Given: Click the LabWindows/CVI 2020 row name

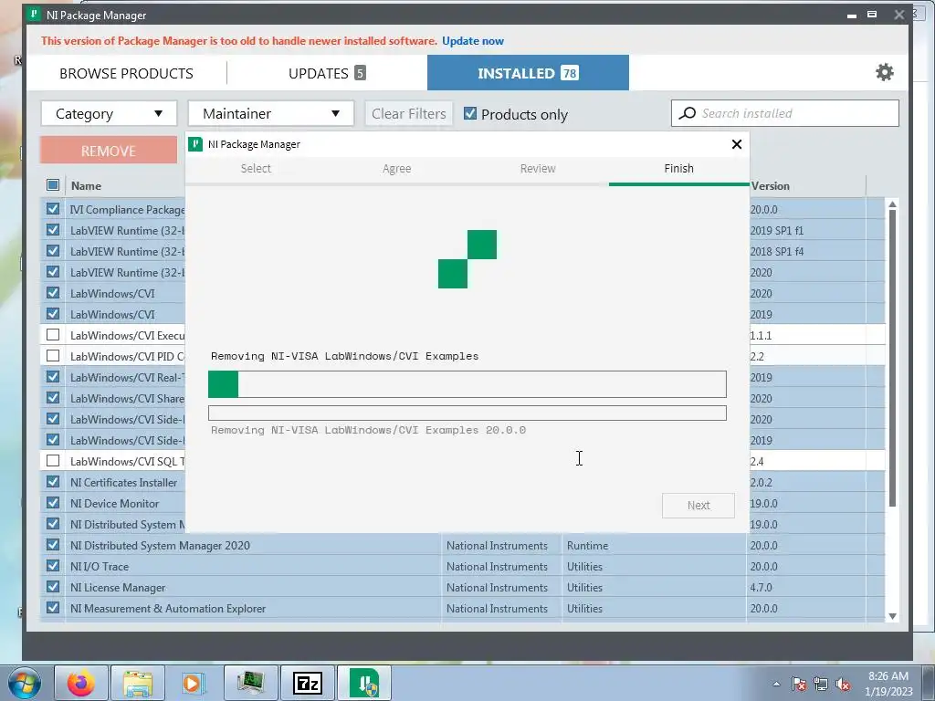Looking at the screenshot, I should pos(112,293).
